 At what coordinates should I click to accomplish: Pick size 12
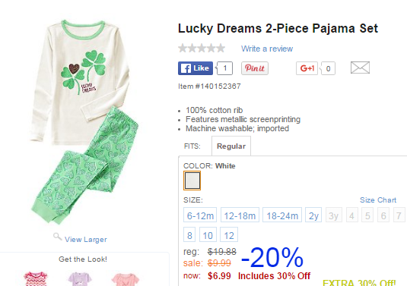click(229, 234)
